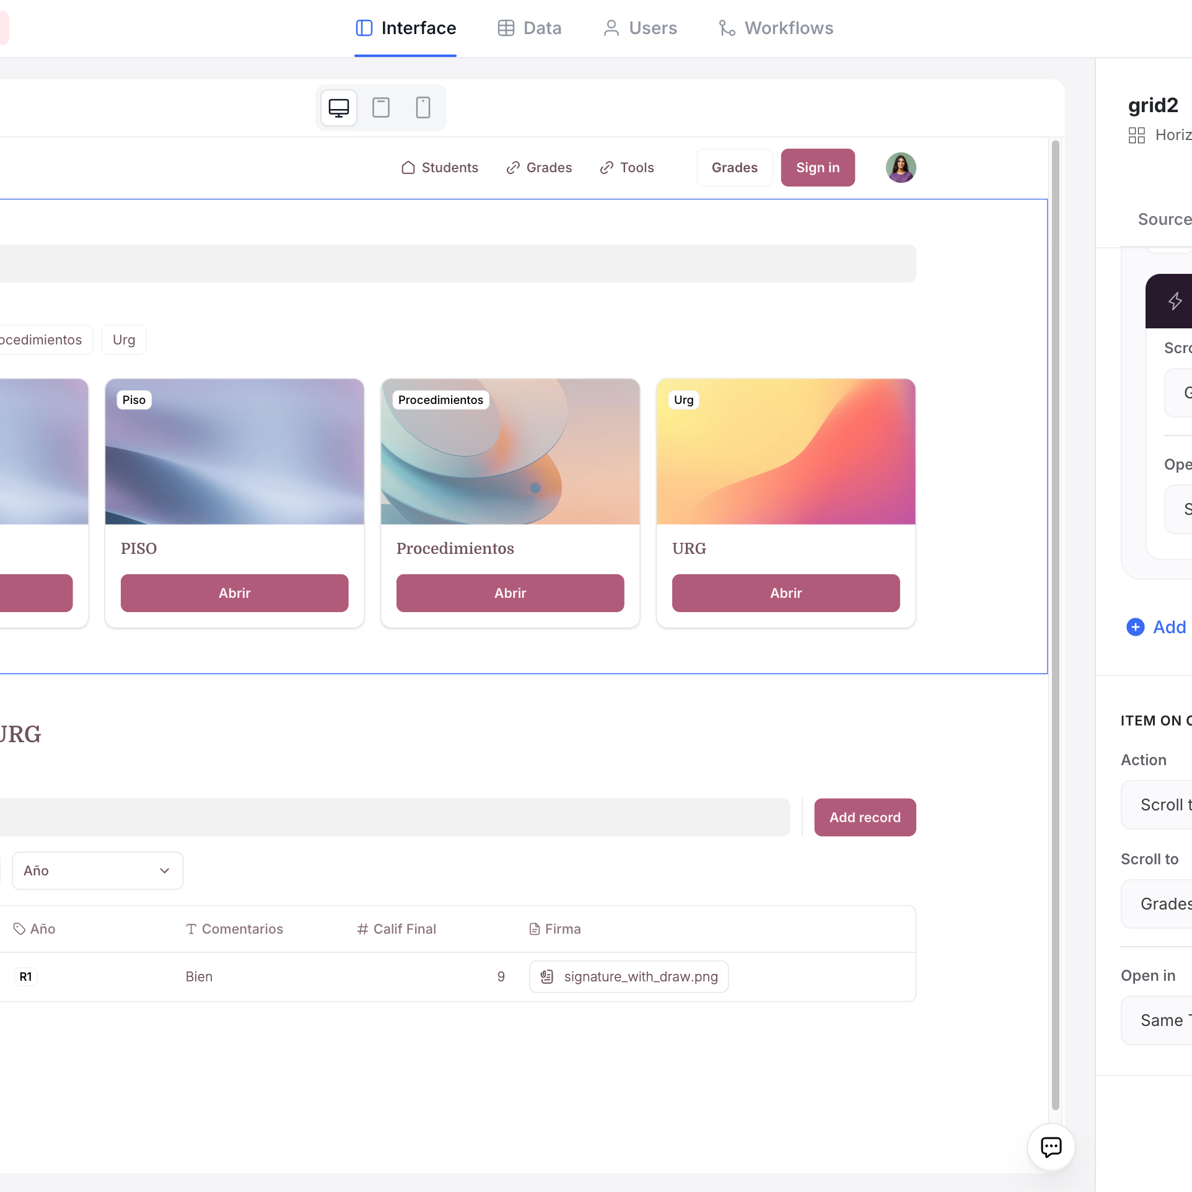Open the Students navigation link

coord(440,167)
